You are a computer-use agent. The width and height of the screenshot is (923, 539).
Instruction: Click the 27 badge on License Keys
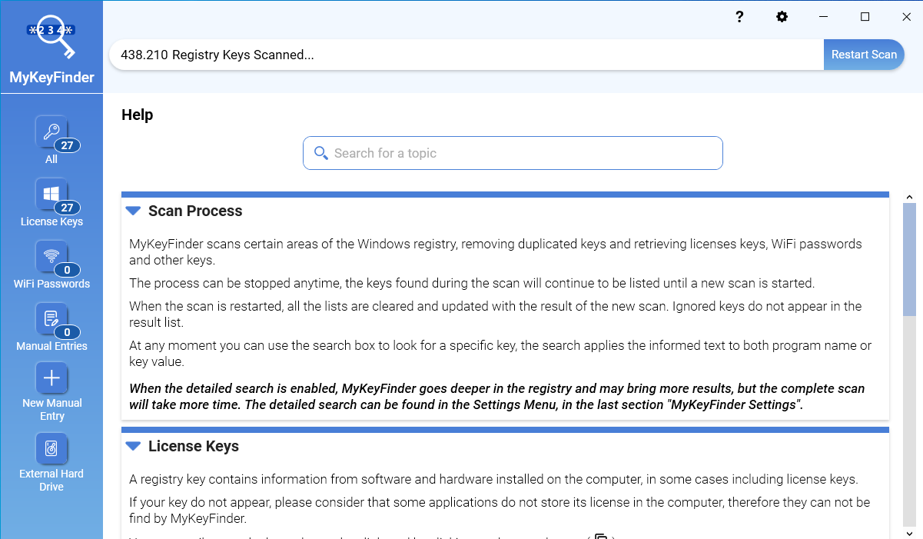pos(67,208)
